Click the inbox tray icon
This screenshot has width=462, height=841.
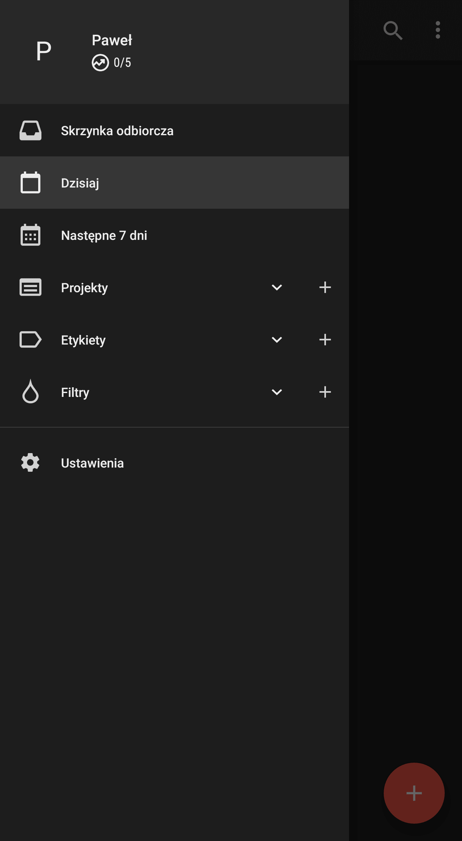point(30,131)
